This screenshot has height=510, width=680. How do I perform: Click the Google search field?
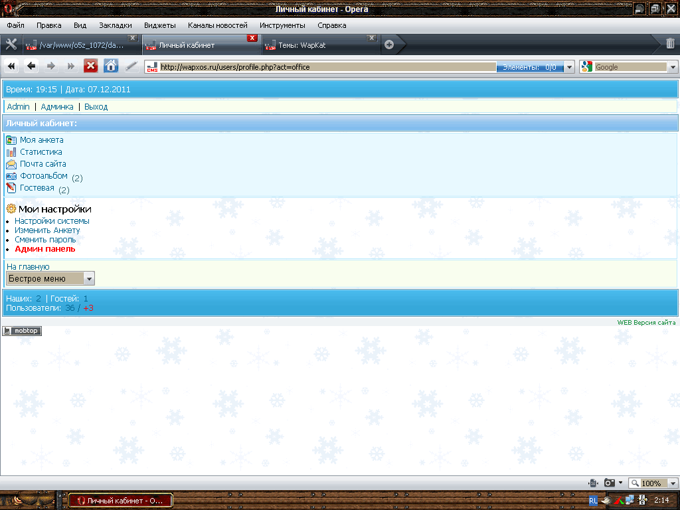point(630,67)
